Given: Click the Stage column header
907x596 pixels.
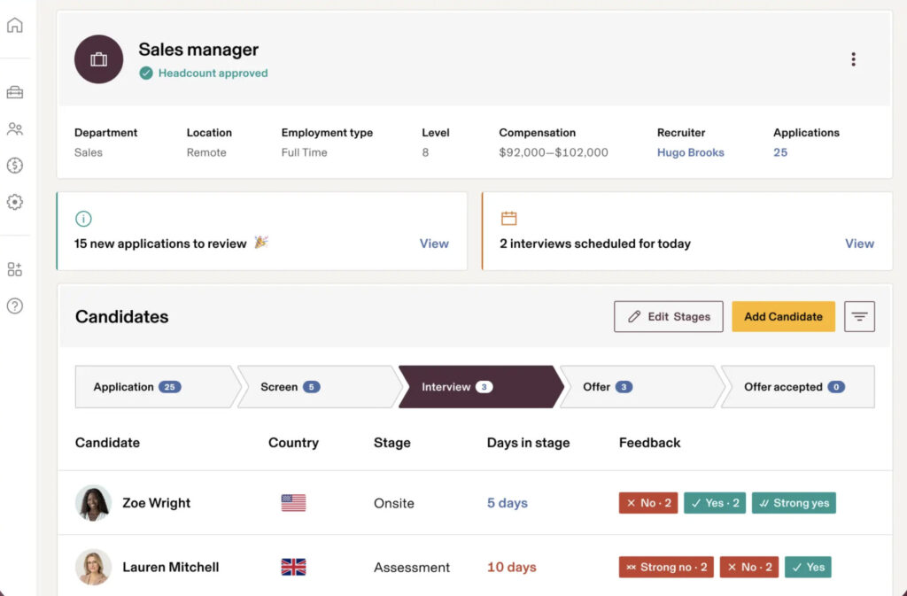Looking at the screenshot, I should pos(392,443).
